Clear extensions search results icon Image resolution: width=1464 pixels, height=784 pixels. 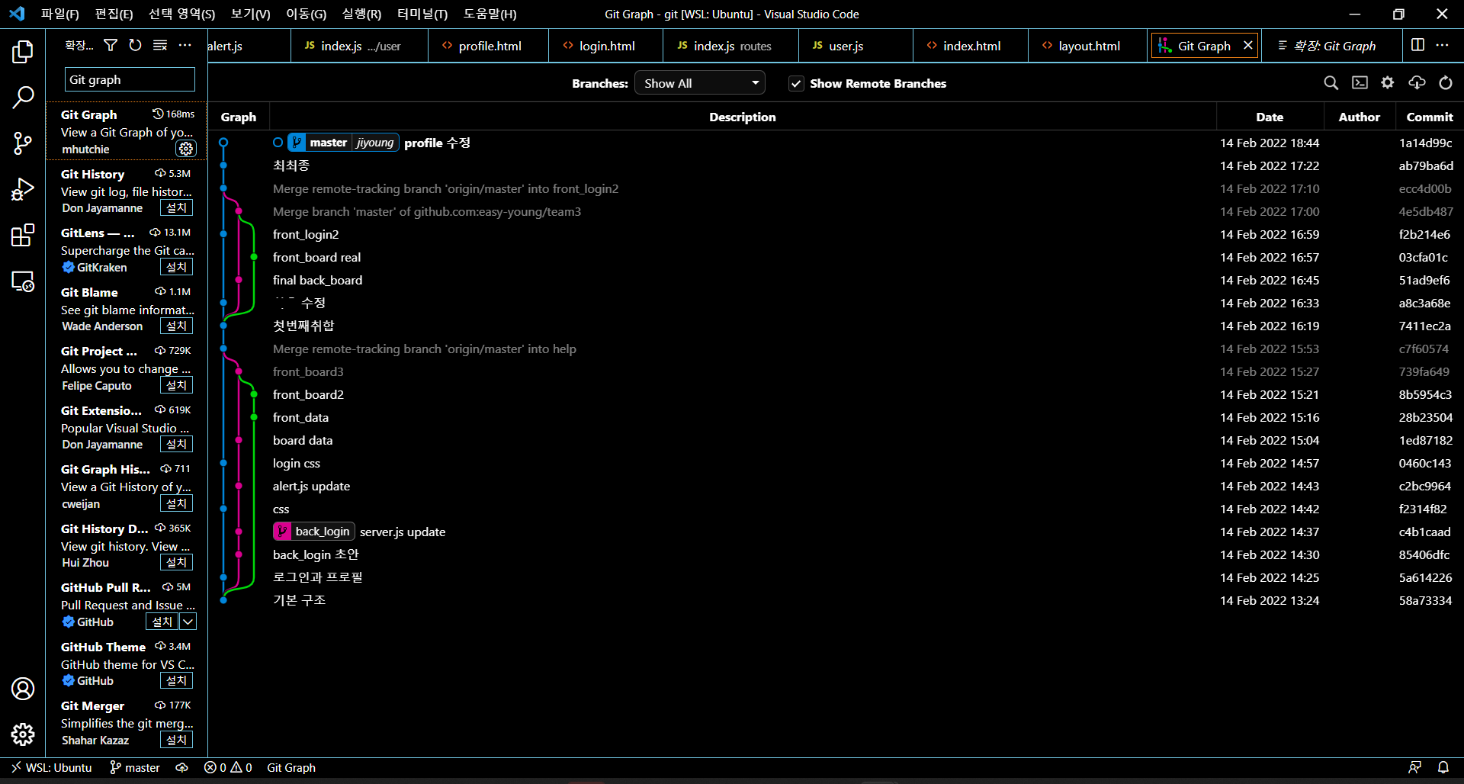160,46
